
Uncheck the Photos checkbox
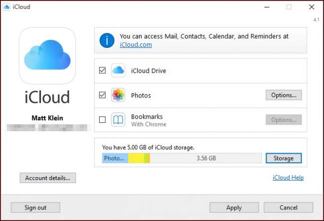click(102, 95)
